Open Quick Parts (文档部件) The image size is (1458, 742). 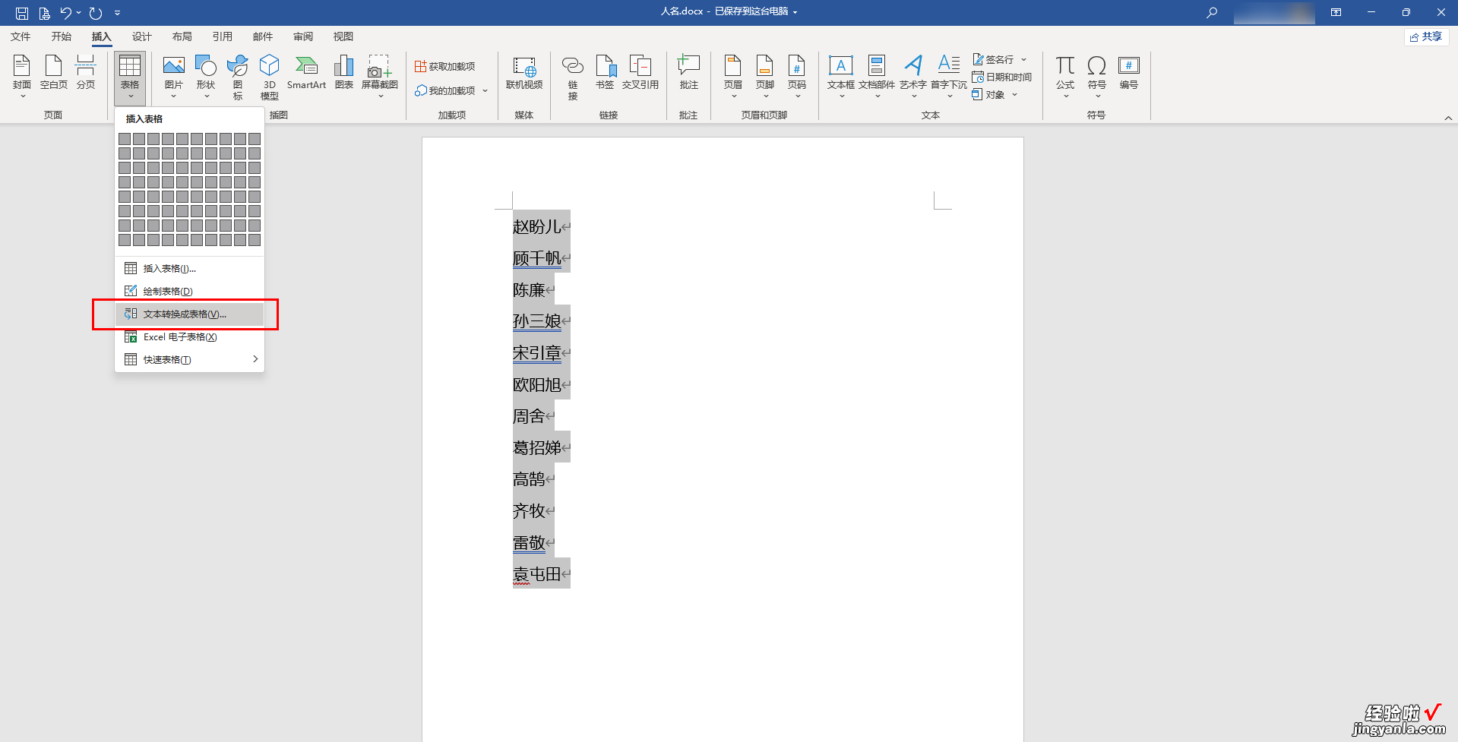(877, 77)
